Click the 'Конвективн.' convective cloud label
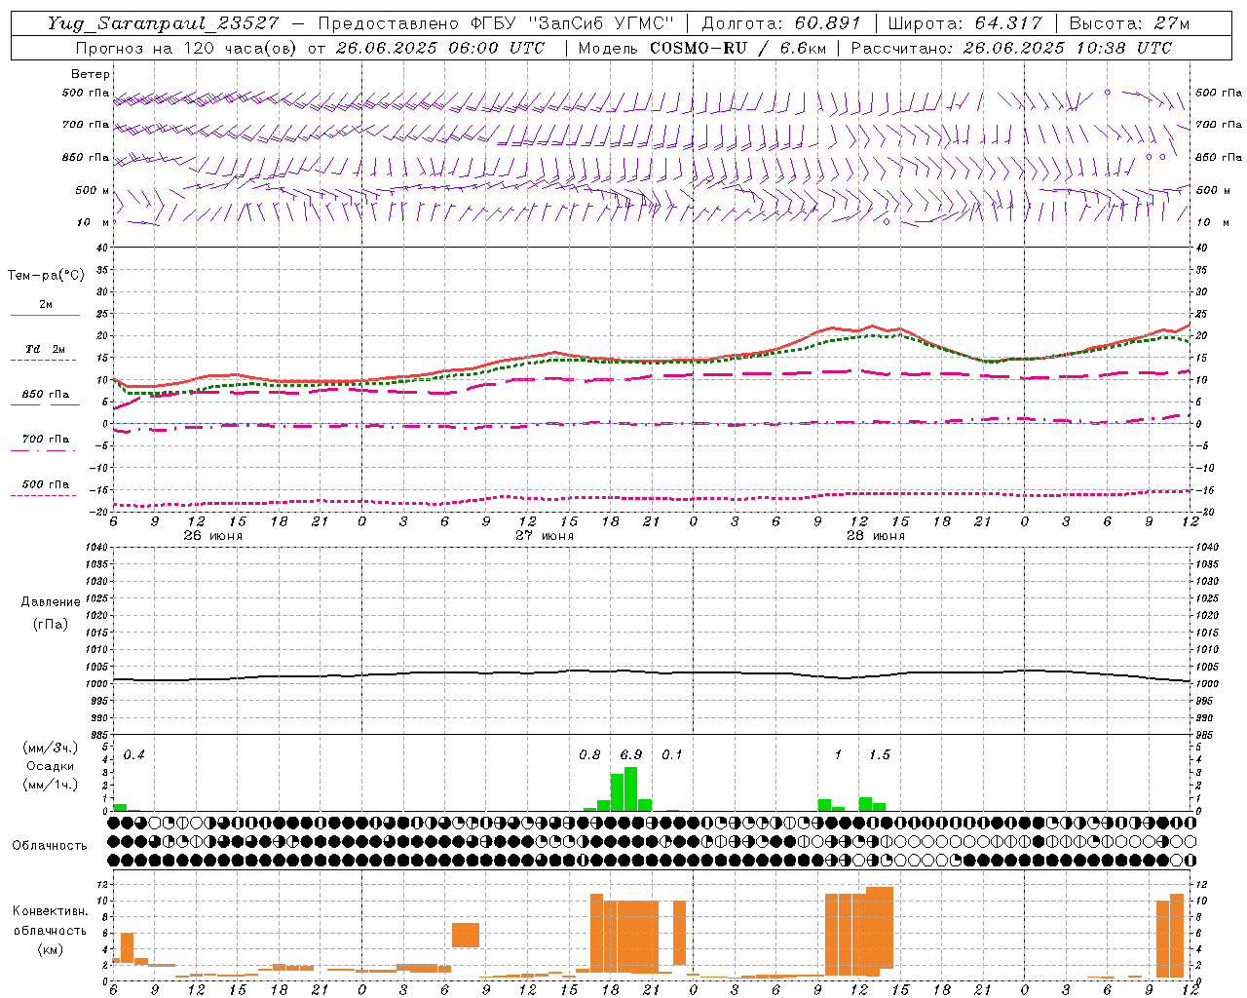Image resolution: width=1247 pixels, height=998 pixels. point(50,911)
